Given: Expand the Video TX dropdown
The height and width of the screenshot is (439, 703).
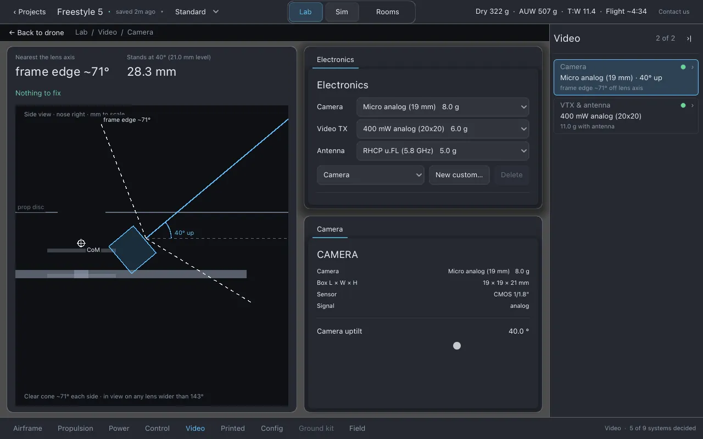Looking at the screenshot, I should (x=443, y=129).
